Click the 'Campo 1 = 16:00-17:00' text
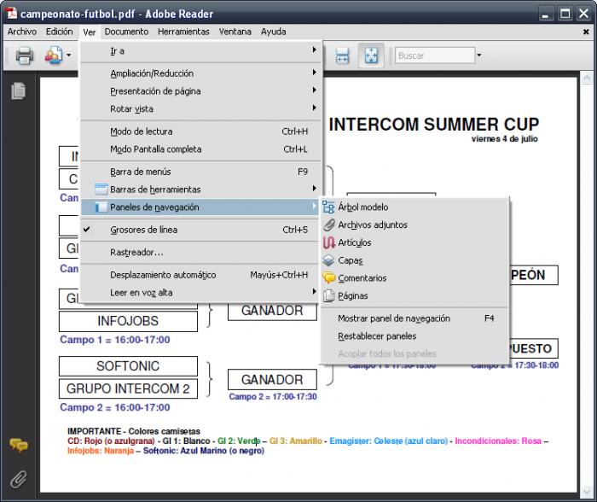597x502 pixels. coord(115,340)
